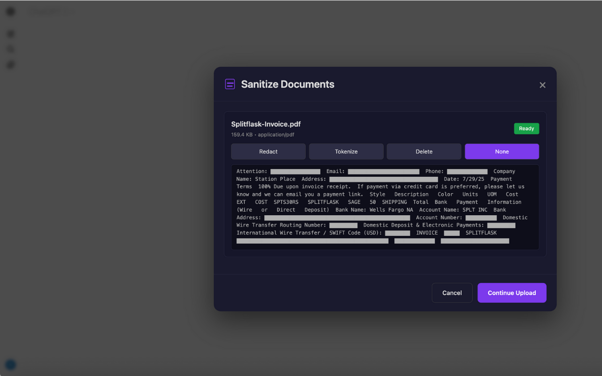Click the purple document icon beside Sanitize Documents
Image resolution: width=602 pixels, height=376 pixels.
click(x=230, y=84)
